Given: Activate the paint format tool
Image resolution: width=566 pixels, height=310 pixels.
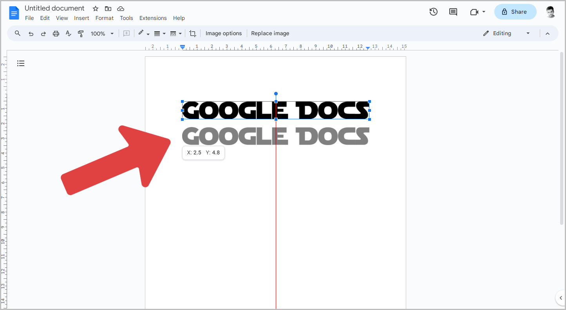Looking at the screenshot, I should point(81,34).
